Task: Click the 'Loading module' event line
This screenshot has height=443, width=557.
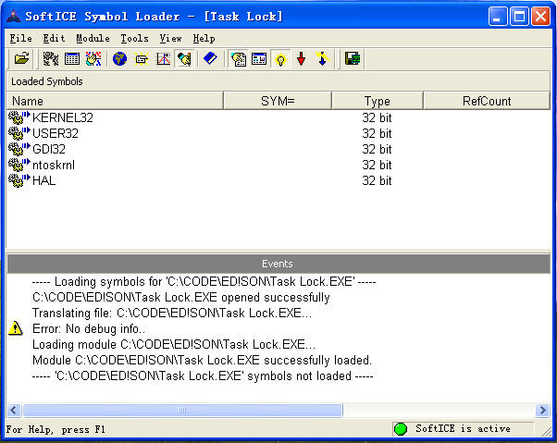Action: tap(174, 344)
